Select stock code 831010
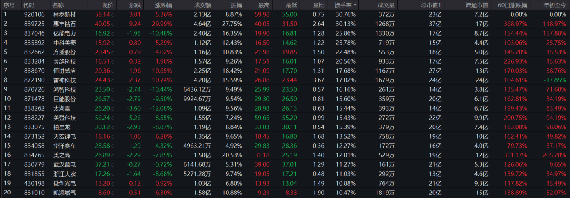This screenshot has width=570, height=198. [34, 193]
